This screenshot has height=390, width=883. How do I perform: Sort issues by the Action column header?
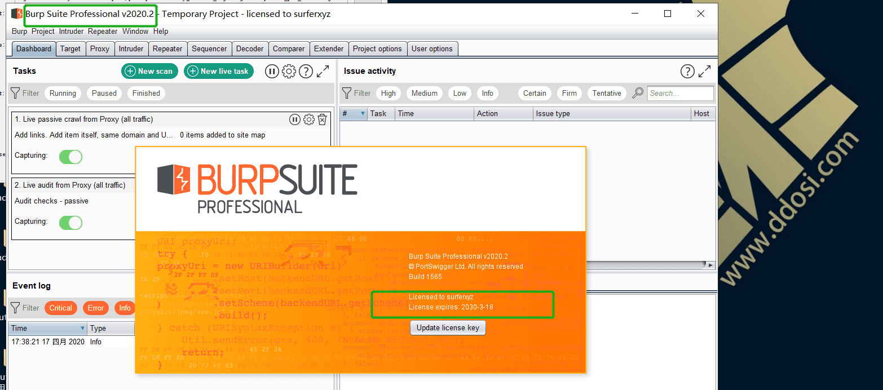tap(504, 114)
